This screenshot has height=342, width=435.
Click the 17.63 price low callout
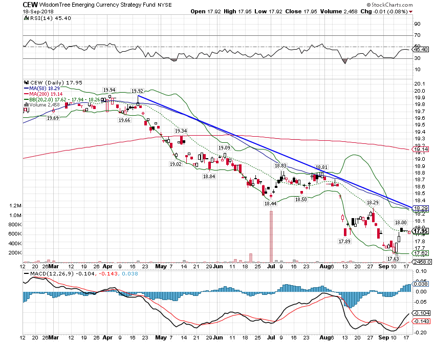[x=393, y=259]
